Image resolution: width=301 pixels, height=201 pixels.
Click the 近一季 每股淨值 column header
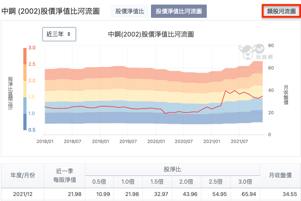pos(64,175)
